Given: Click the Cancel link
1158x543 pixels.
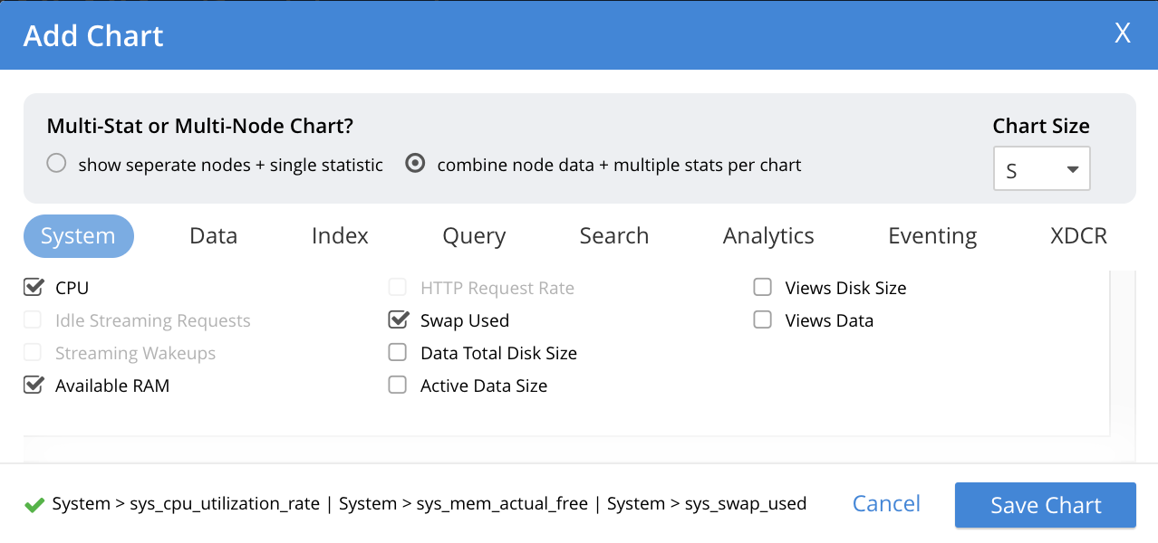Looking at the screenshot, I should pyautogui.click(x=886, y=504).
